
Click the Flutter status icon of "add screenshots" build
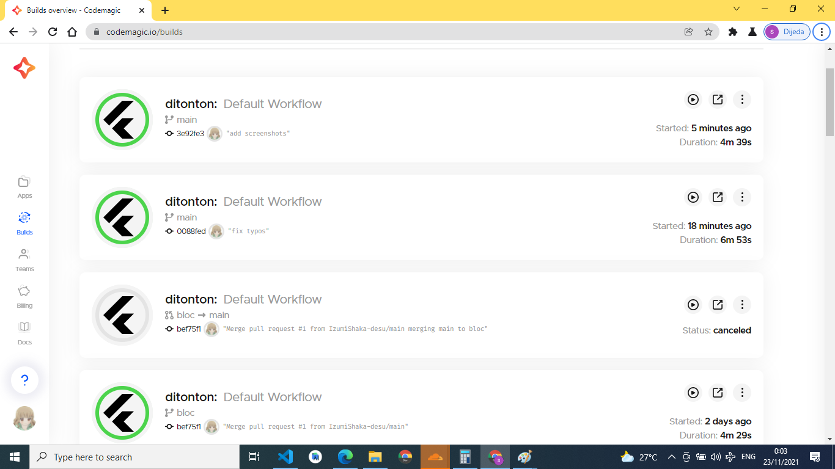click(x=122, y=120)
